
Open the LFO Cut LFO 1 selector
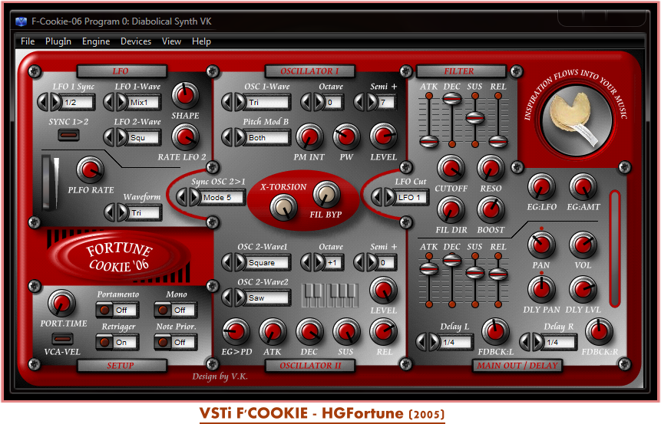coord(411,197)
